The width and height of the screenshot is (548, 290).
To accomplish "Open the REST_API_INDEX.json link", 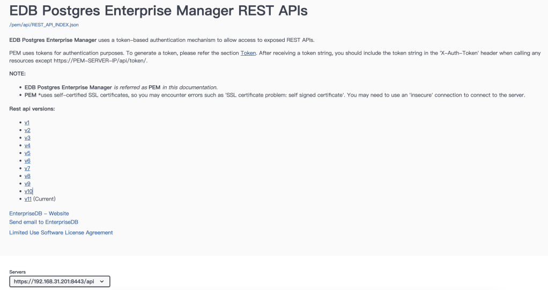I will pos(43,25).
